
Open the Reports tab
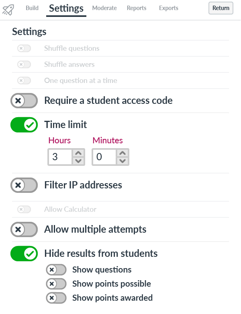(137, 8)
